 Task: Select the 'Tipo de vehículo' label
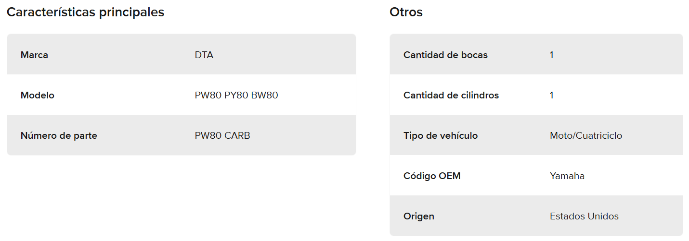pyautogui.click(x=441, y=135)
